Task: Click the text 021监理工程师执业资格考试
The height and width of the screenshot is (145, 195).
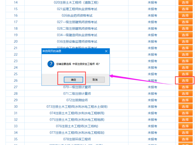Action: point(77,9)
